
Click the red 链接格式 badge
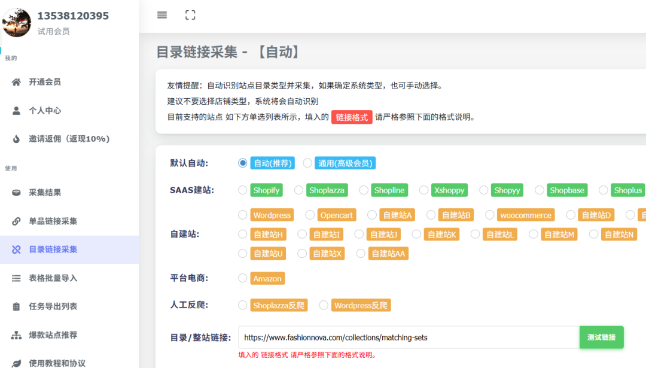[x=352, y=117]
